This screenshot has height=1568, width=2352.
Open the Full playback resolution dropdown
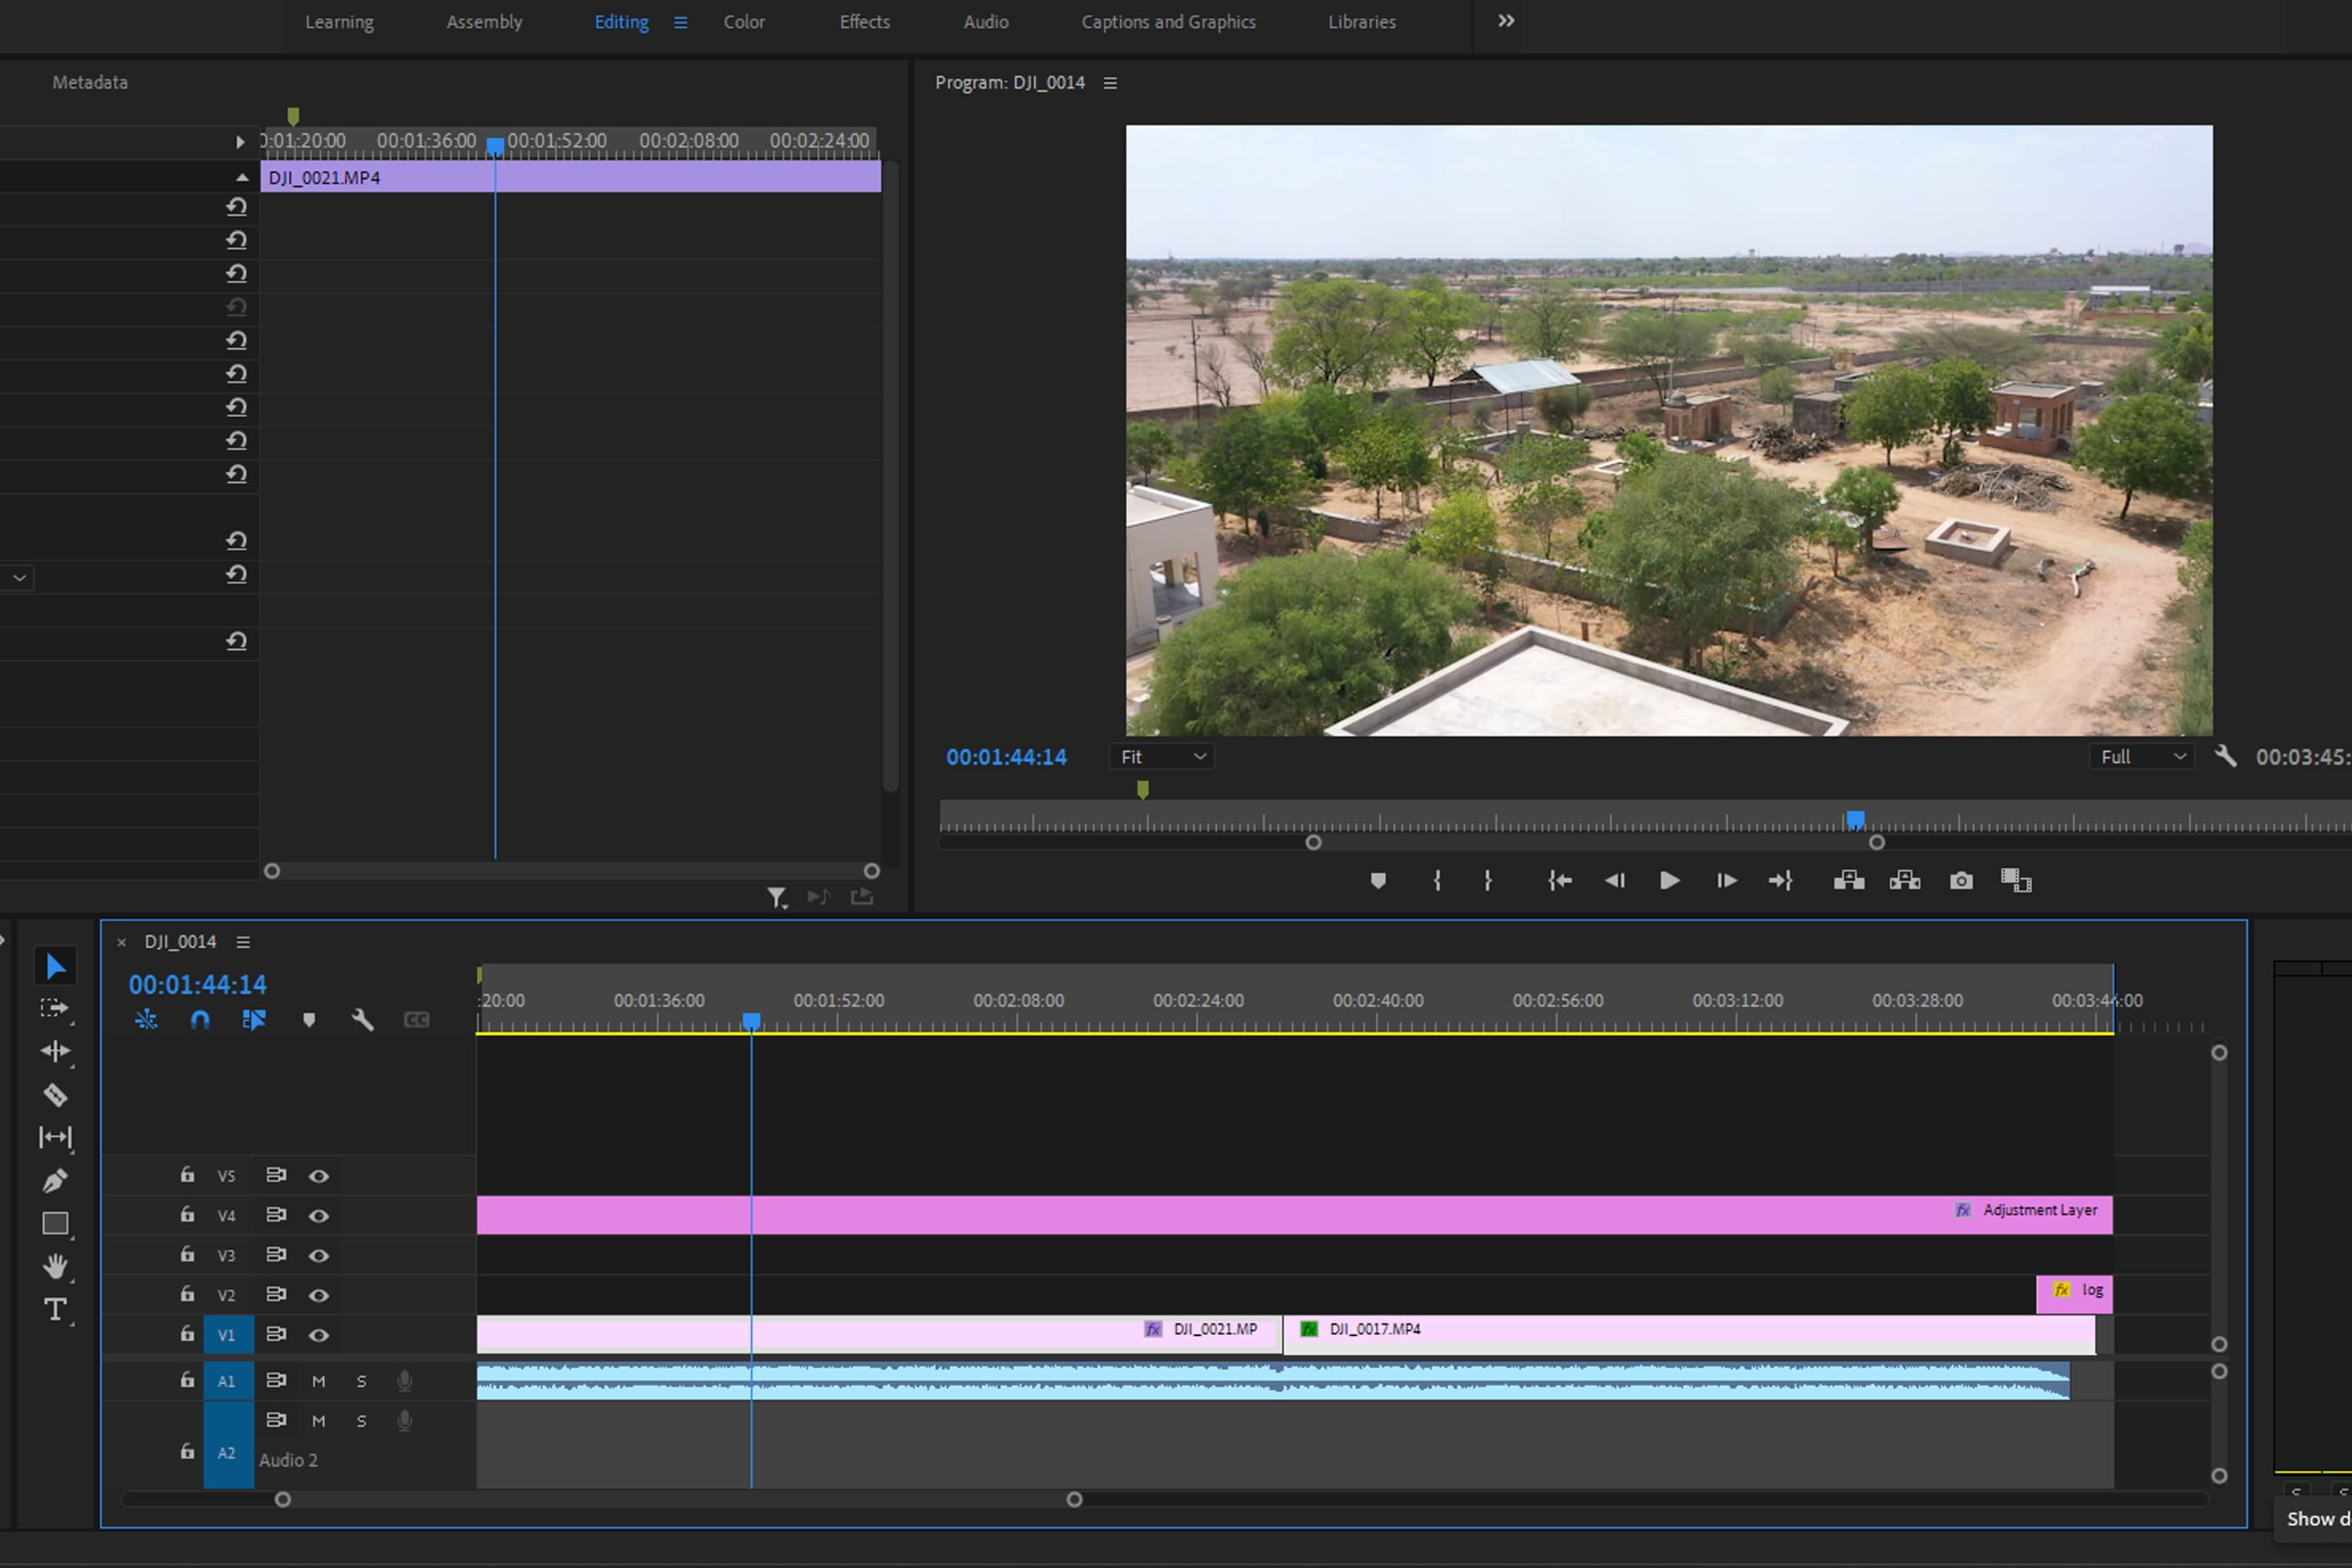click(x=2141, y=757)
